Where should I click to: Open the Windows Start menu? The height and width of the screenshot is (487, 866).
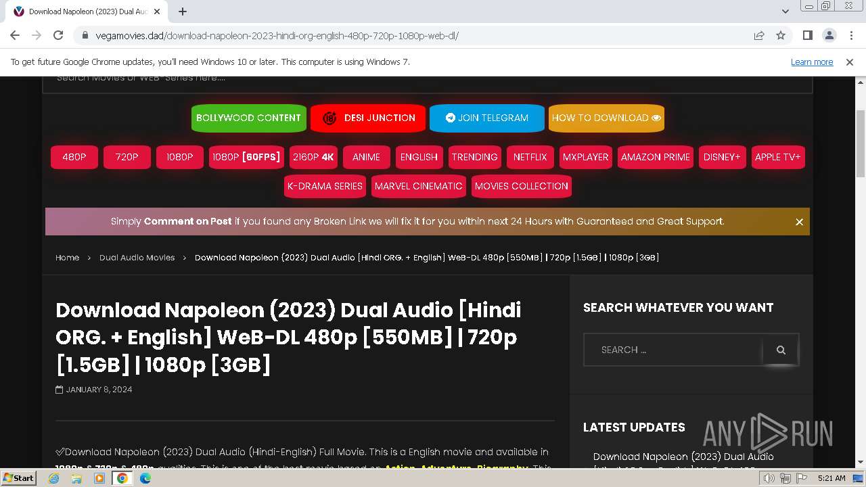pos(18,478)
